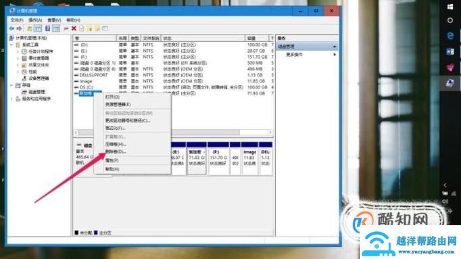Click the Windows Start logo icon

(450, 7)
